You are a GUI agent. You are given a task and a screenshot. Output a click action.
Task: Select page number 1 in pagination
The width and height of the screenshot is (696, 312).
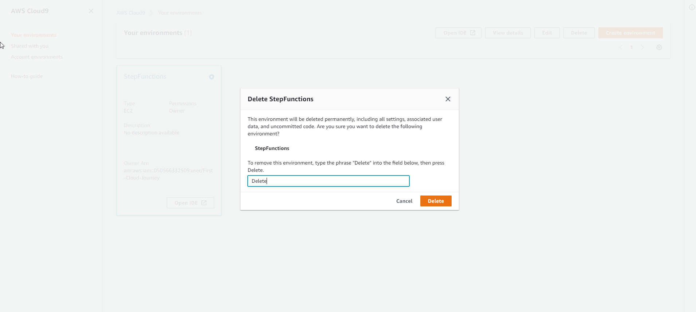[x=632, y=47]
